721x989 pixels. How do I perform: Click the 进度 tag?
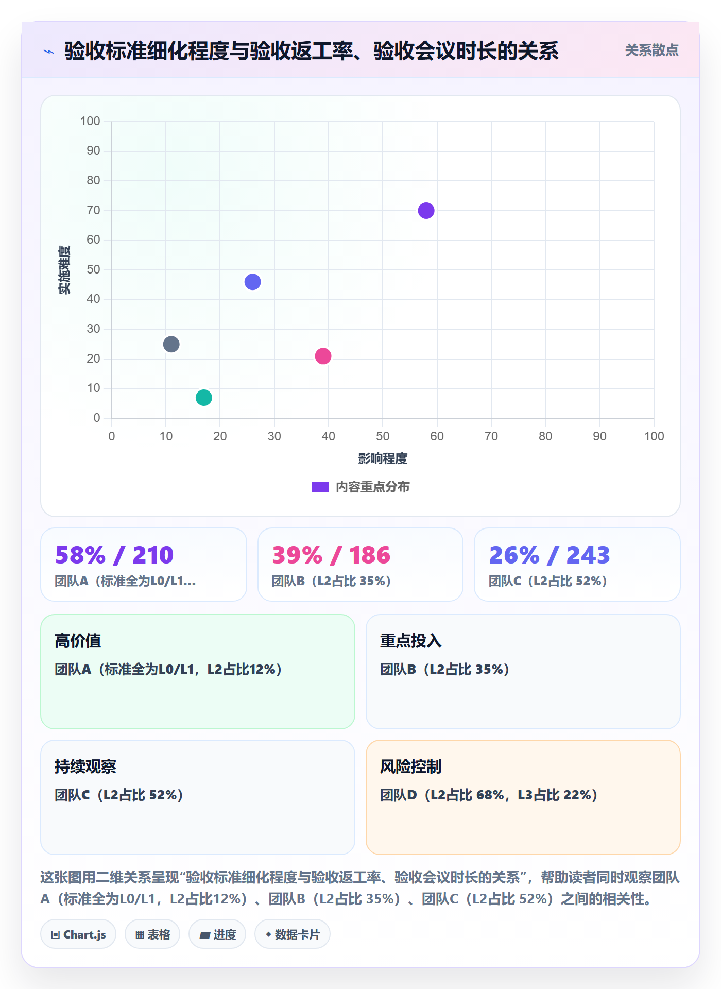[x=217, y=934]
